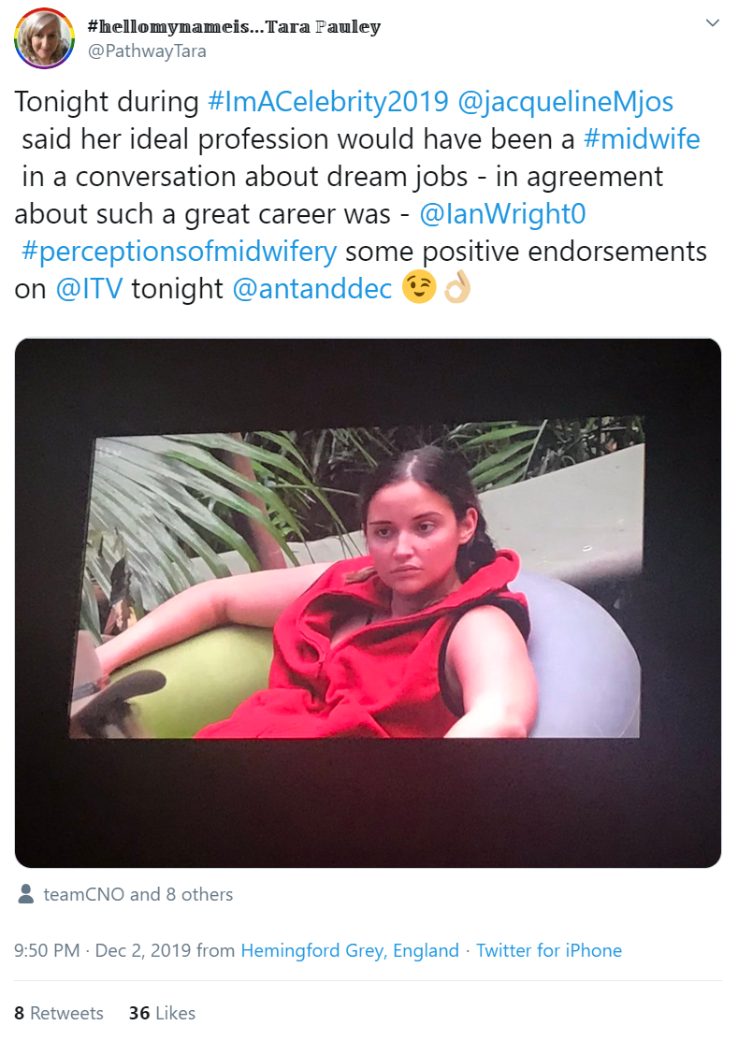Screen dimensions: 738x1040
Task: Click Tara Pauley's profile avatar
Action: [x=44, y=38]
